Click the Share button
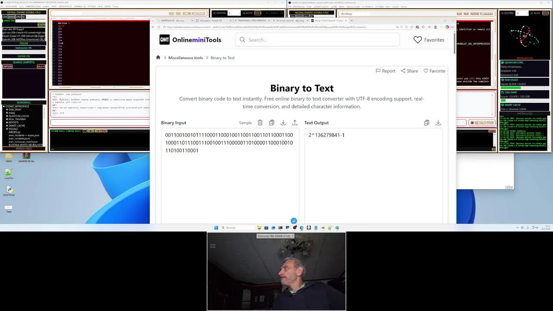Viewport: 553px width, 311px height. tap(409, 71)
